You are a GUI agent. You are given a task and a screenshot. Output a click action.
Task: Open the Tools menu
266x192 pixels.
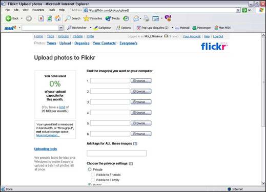[x=51, y=10]
